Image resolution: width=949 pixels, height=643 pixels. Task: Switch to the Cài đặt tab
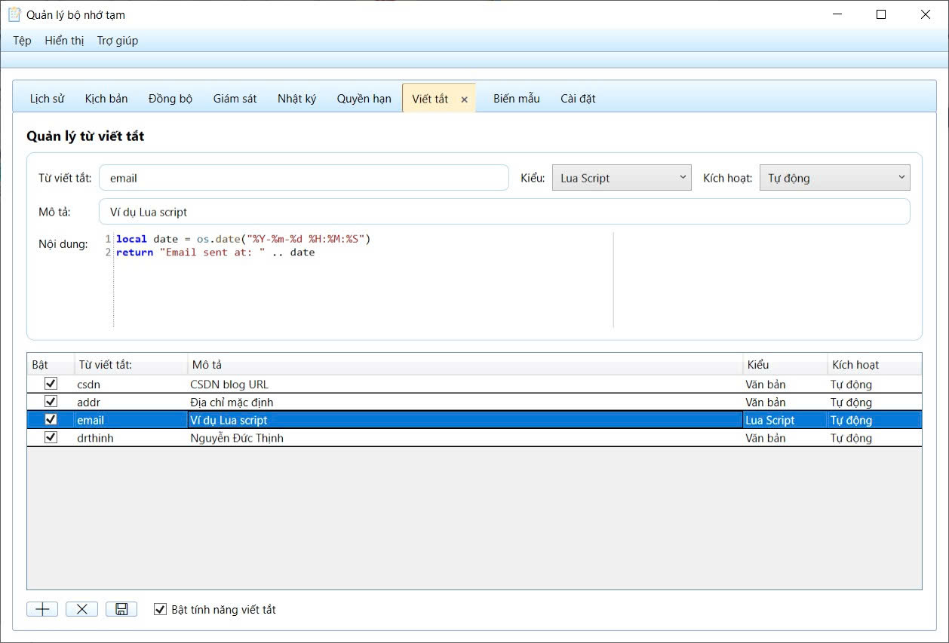pyautogui.click(x=578, y=99)
